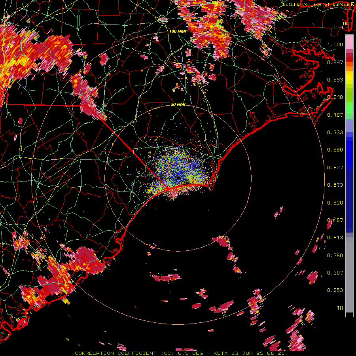Click the '13 JUN 25 08:21' timestamp
Viewport: 356px width, 356px height.
pyautogui.click(x=258, y=353)
